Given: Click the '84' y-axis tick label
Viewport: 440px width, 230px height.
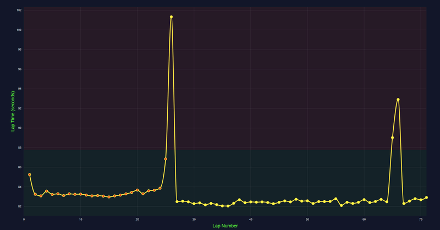Looking at the screenshot, I should click(x=20, y=187).
